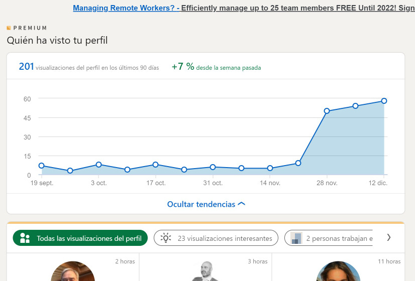Open the Managing Remote Workers ad link

tap(126, 8)
